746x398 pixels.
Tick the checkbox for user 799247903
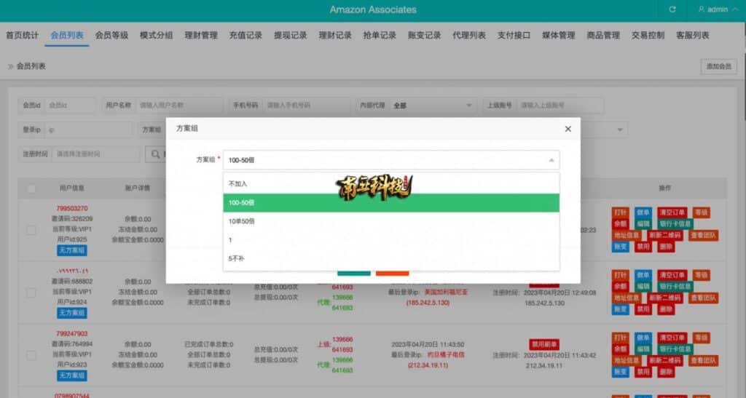(31, 355)
